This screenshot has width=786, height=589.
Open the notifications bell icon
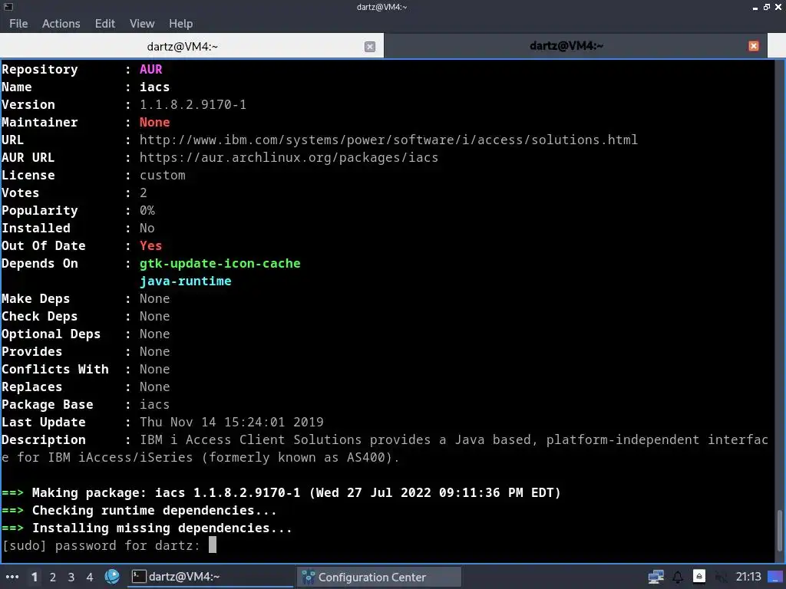[x=678, y=577]
